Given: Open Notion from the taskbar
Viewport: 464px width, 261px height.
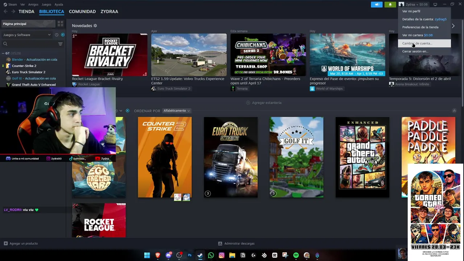Looking at the screenshot, I should tap(243, 255).
